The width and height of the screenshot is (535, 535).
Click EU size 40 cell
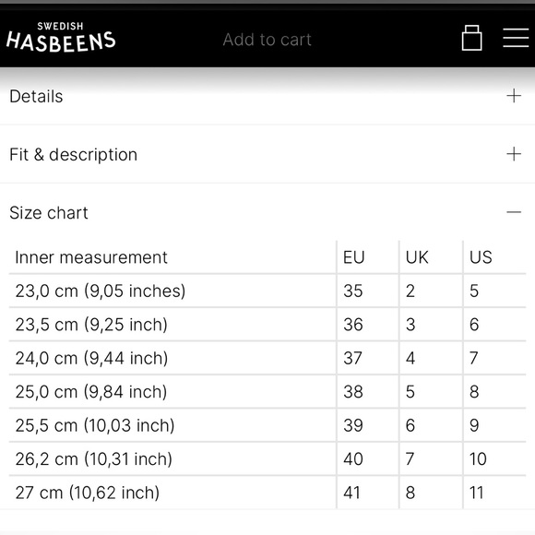(x=368, y=458)
